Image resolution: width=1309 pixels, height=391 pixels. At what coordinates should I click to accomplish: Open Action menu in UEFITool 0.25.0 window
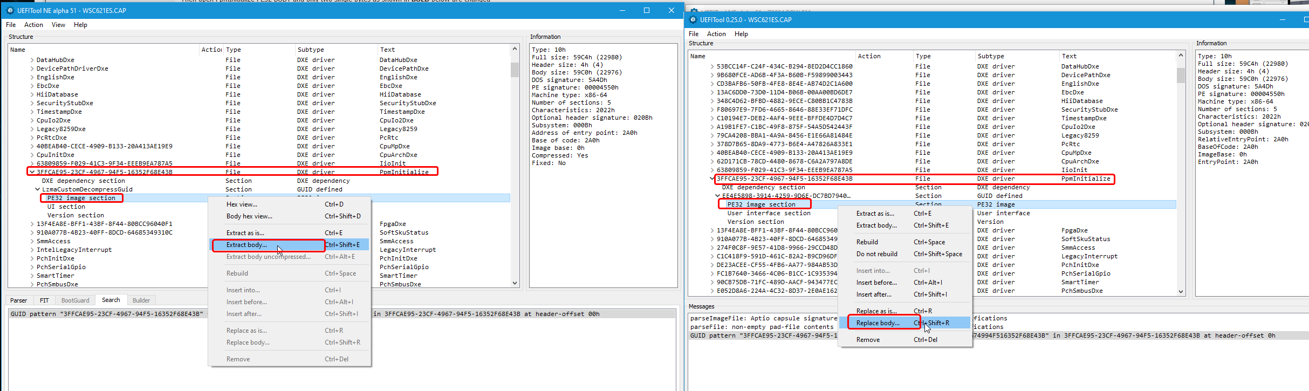[716, 34]
